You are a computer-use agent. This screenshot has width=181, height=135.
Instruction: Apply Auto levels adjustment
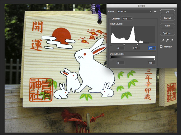click(x=167, y=26)
